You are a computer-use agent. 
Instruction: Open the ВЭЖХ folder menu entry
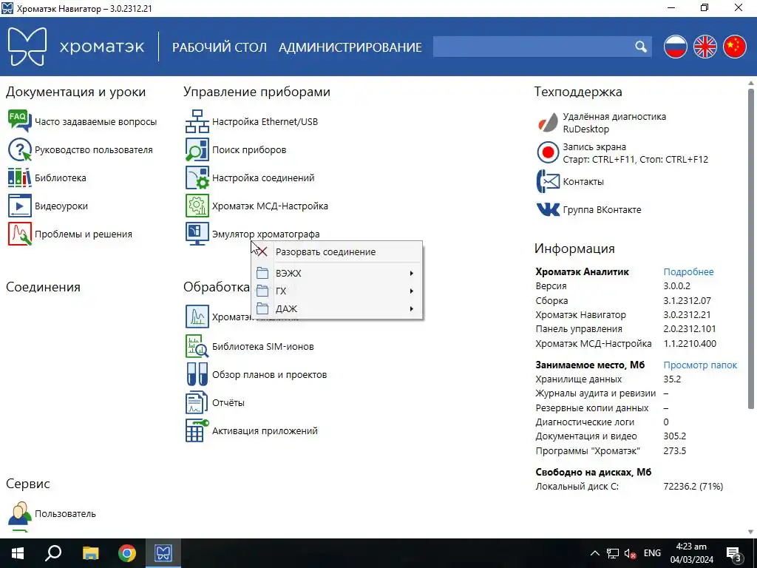coord(336,274)
